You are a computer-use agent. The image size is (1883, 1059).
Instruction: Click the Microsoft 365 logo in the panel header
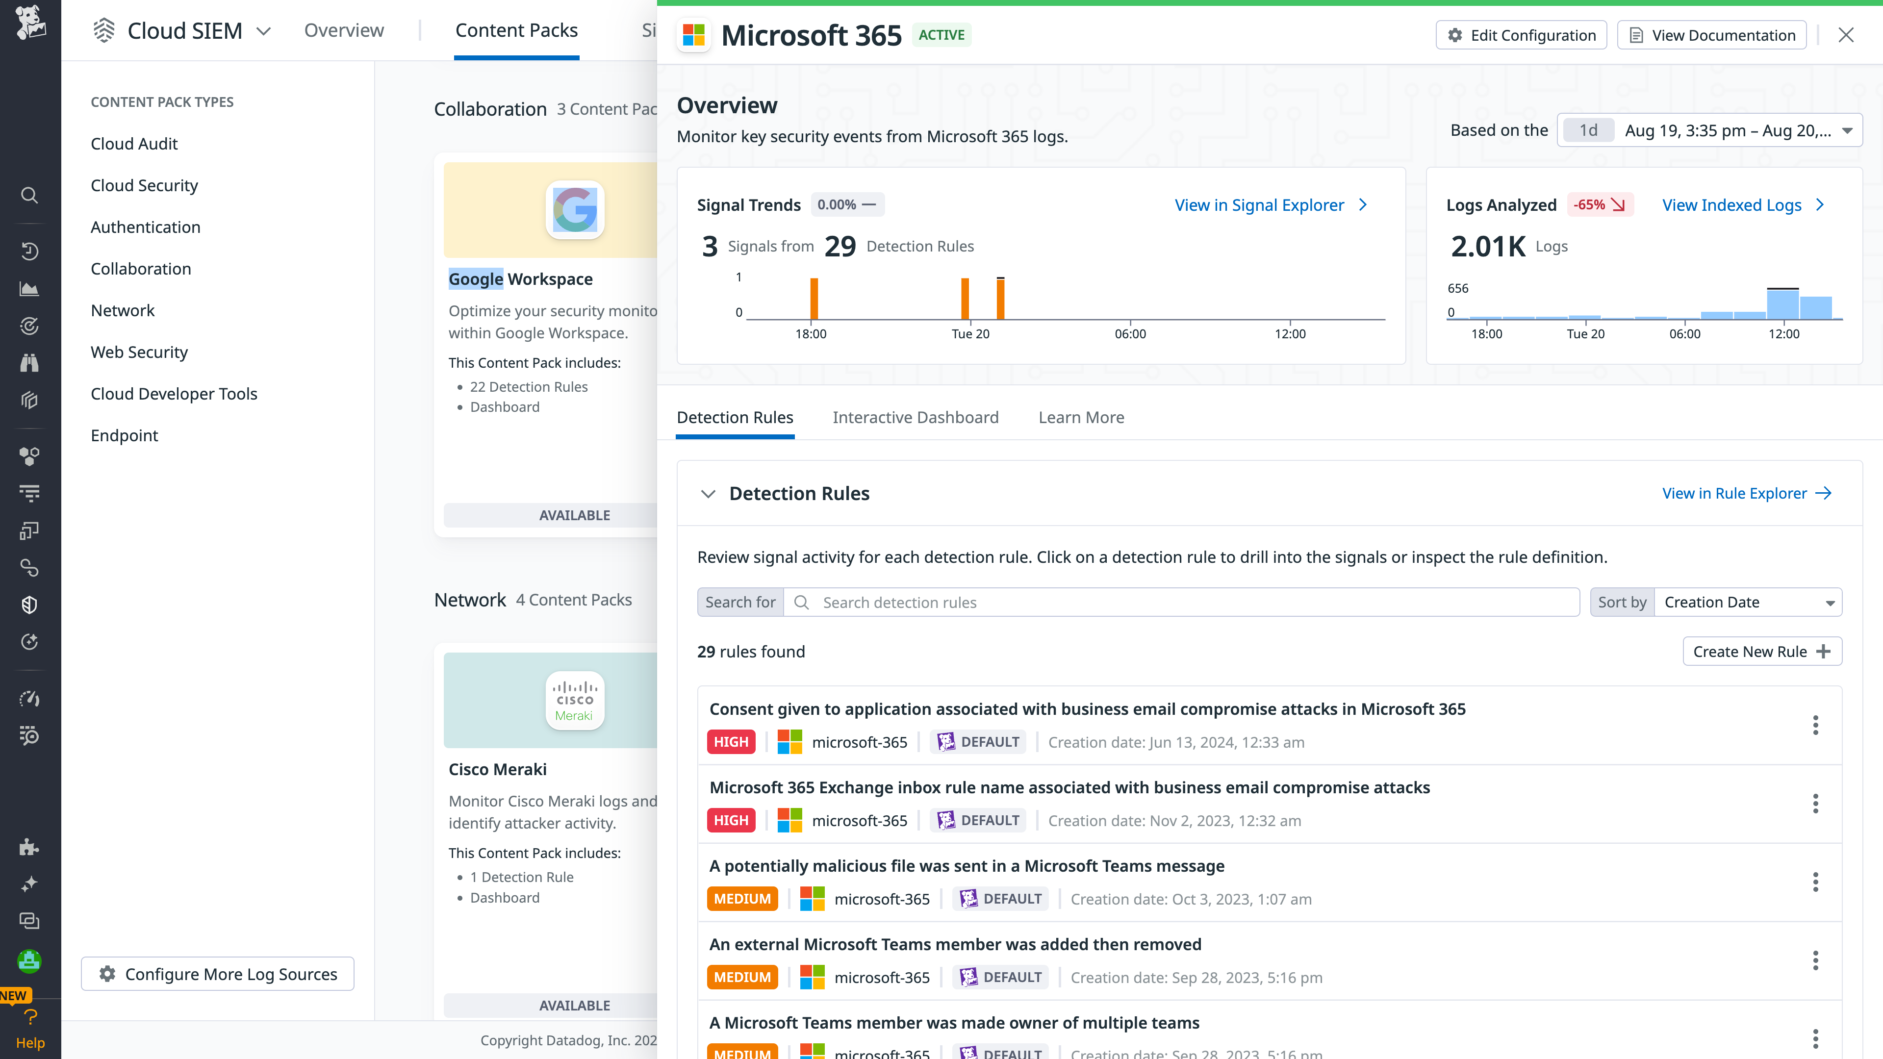coord(693,34)
